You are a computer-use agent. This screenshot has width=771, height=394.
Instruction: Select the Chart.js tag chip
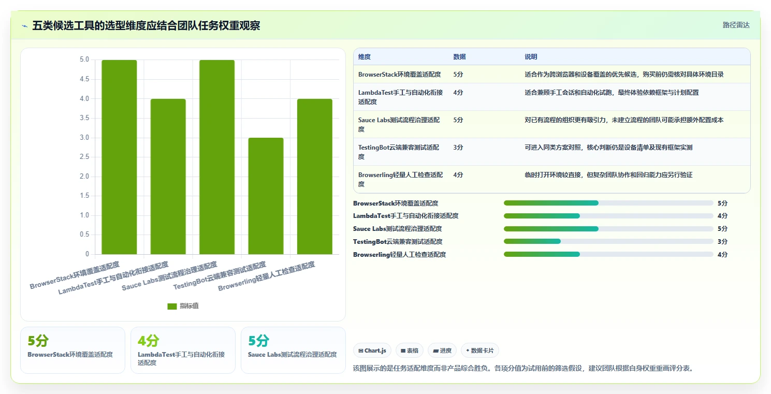coord(372,351)
